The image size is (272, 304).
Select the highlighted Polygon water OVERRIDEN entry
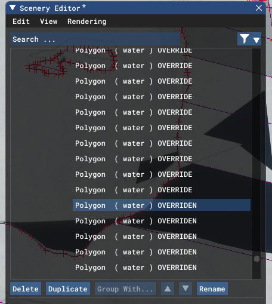(162, 205)
